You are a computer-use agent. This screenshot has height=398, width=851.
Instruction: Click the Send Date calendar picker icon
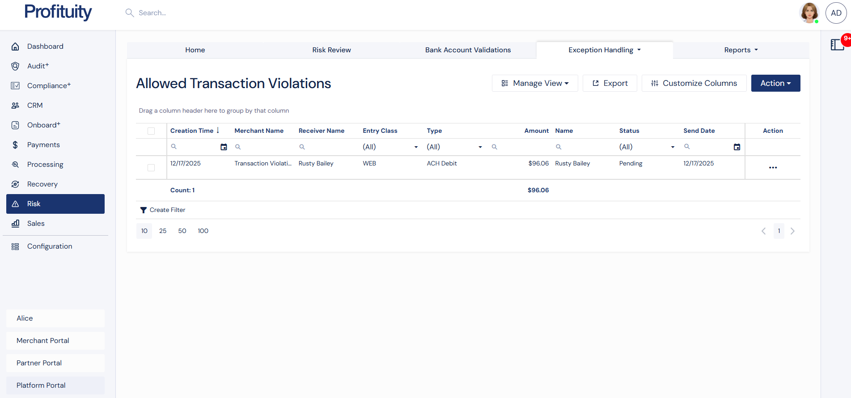(x=737, y=147)
